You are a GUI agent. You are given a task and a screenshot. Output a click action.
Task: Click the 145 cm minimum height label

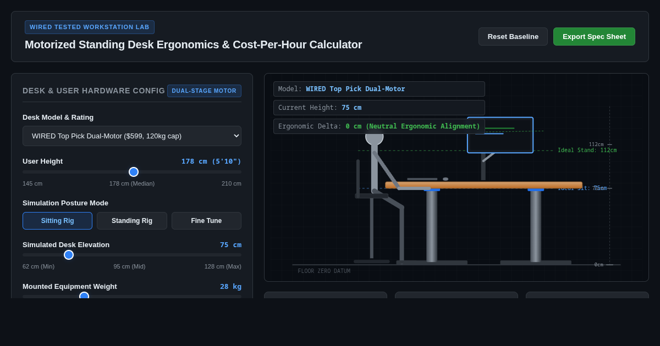pyautogui.click(x=32, y=183)
